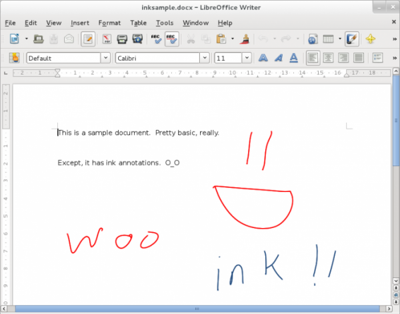Toggle Italic formatting icon
This screenshot has width=400, height=314.
(278, 58)
